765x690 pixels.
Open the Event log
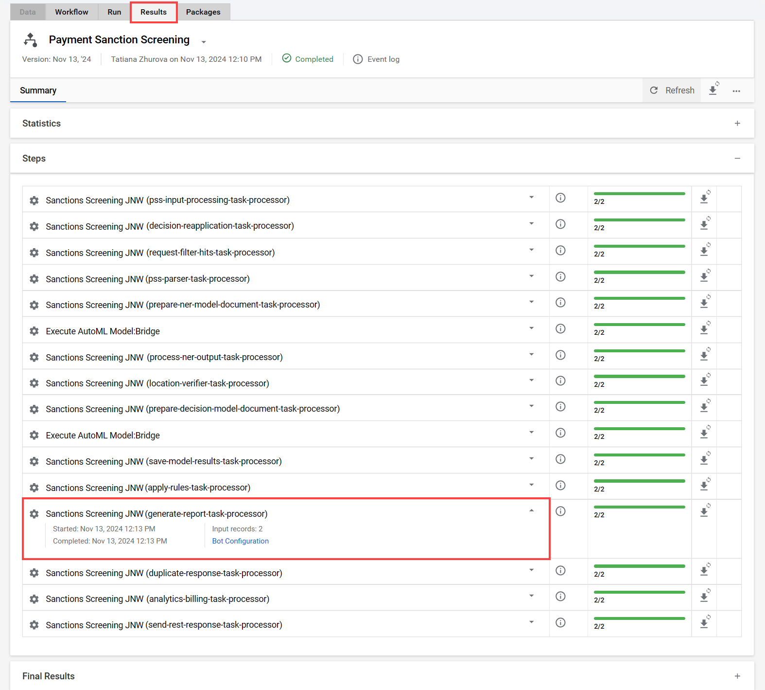point(376,59)
